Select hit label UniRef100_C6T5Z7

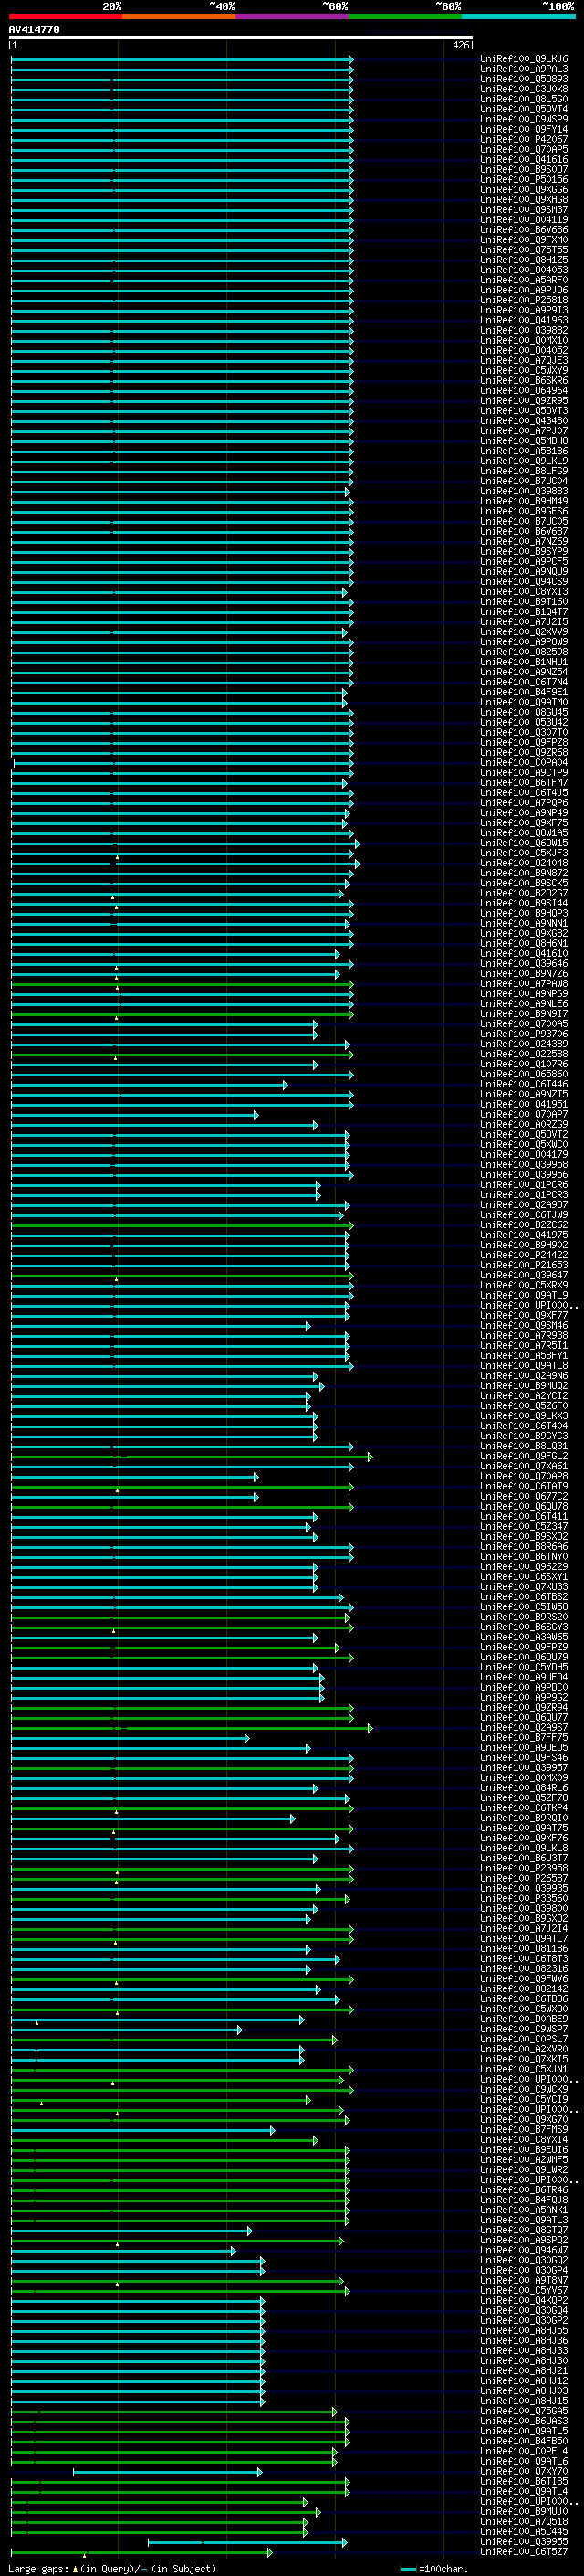(524, 2551)
